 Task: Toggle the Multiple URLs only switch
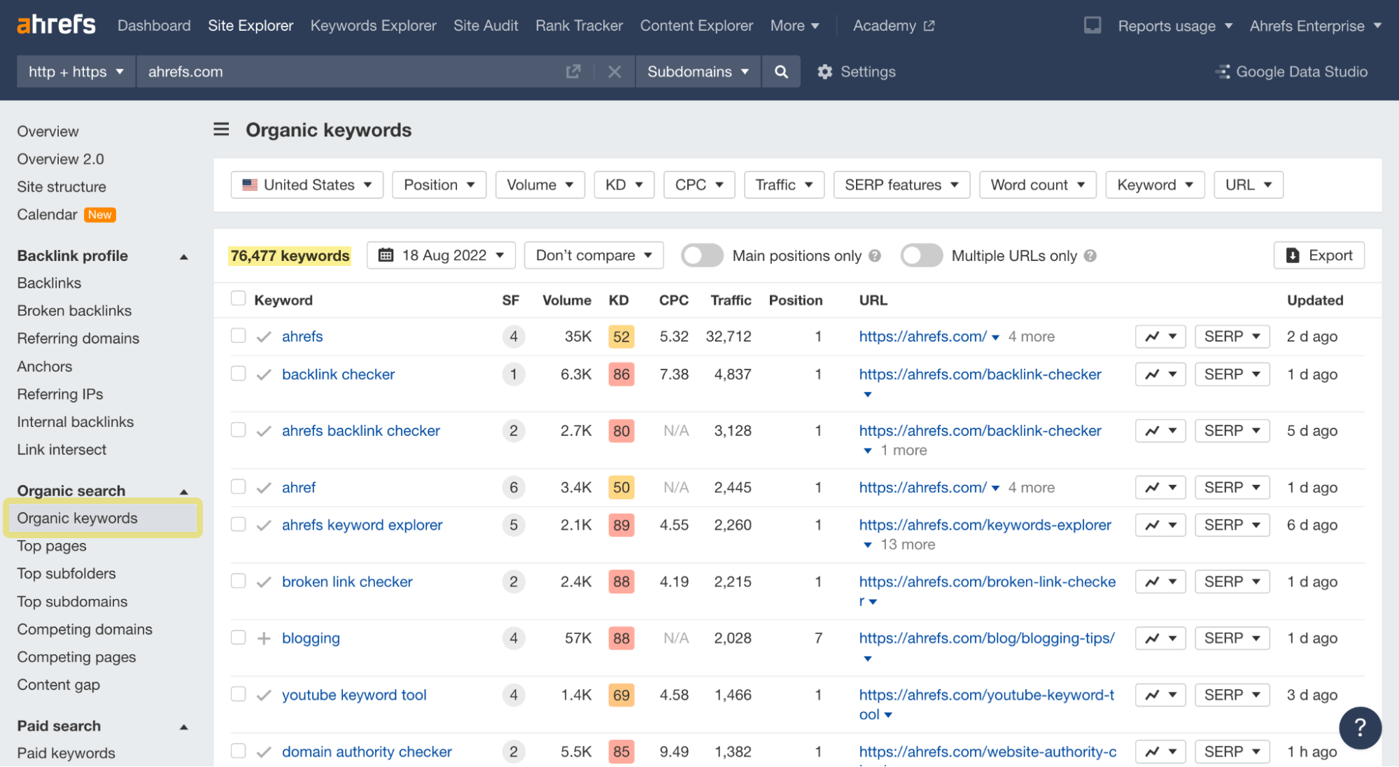click(x=921, y=255)
